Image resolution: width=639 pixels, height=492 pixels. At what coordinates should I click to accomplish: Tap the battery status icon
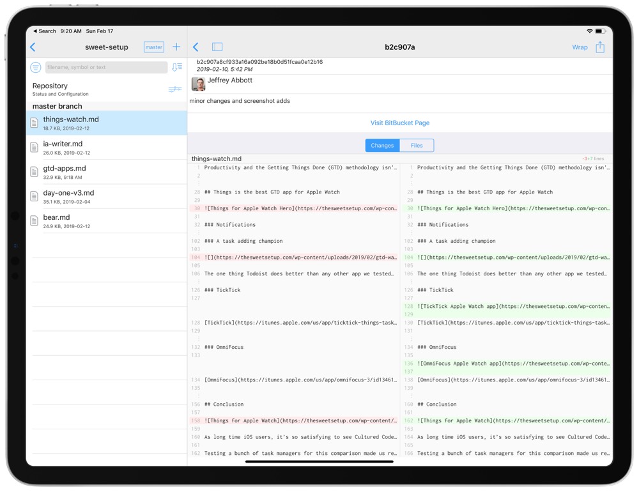coord(600,31)
